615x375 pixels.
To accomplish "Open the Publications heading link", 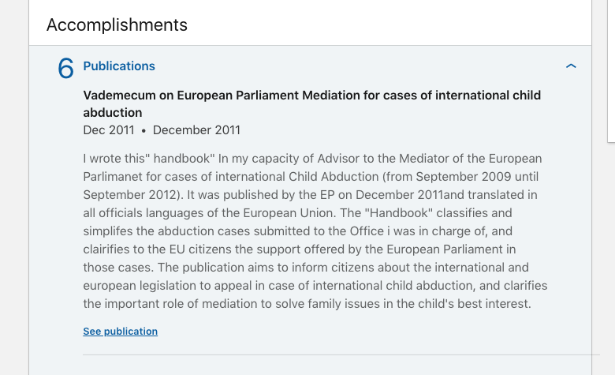I will [x=119, y=66].
